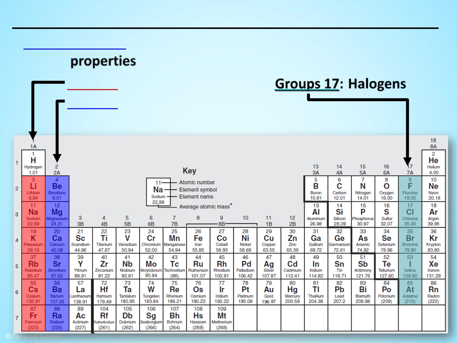Select the Lead element cell
This screenshot has height=343, width=457.
[340, 292]
